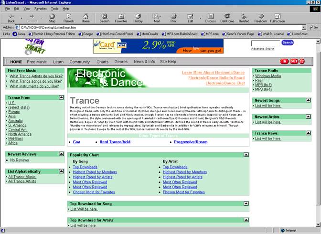Click the site search text field
This screenshot has width=321, height=234.
tap(265, 43)
